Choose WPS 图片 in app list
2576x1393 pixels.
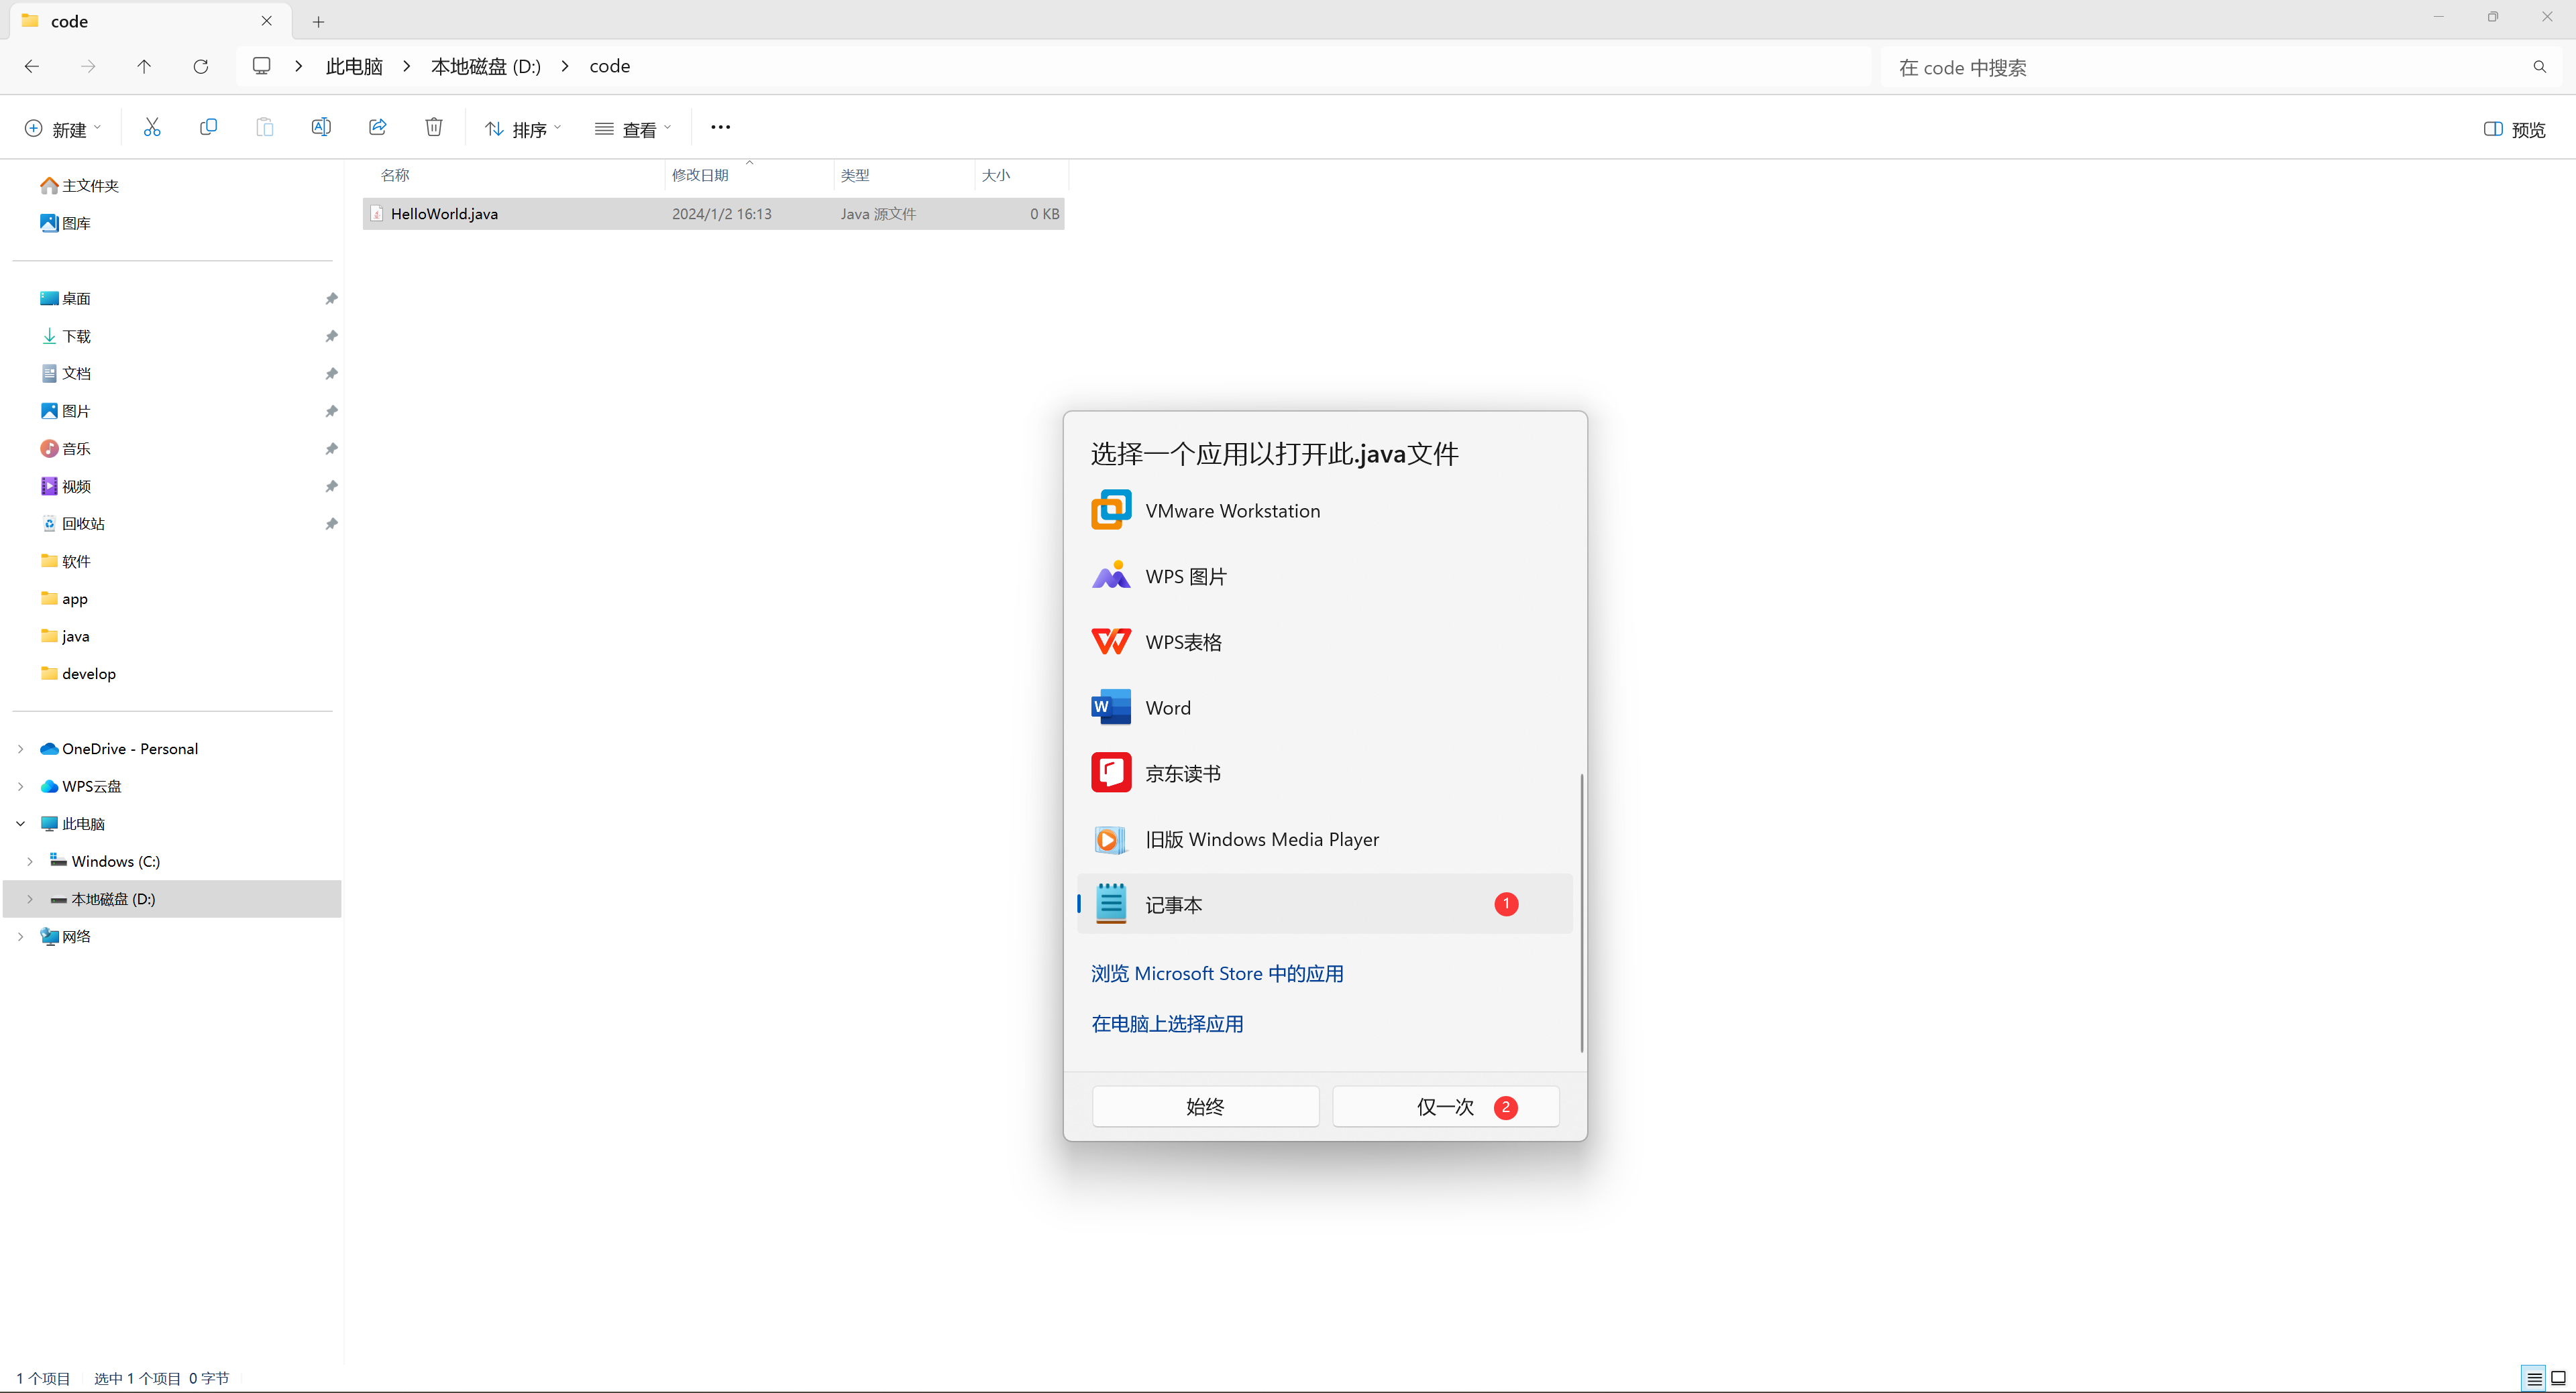tap(1325, 577)
